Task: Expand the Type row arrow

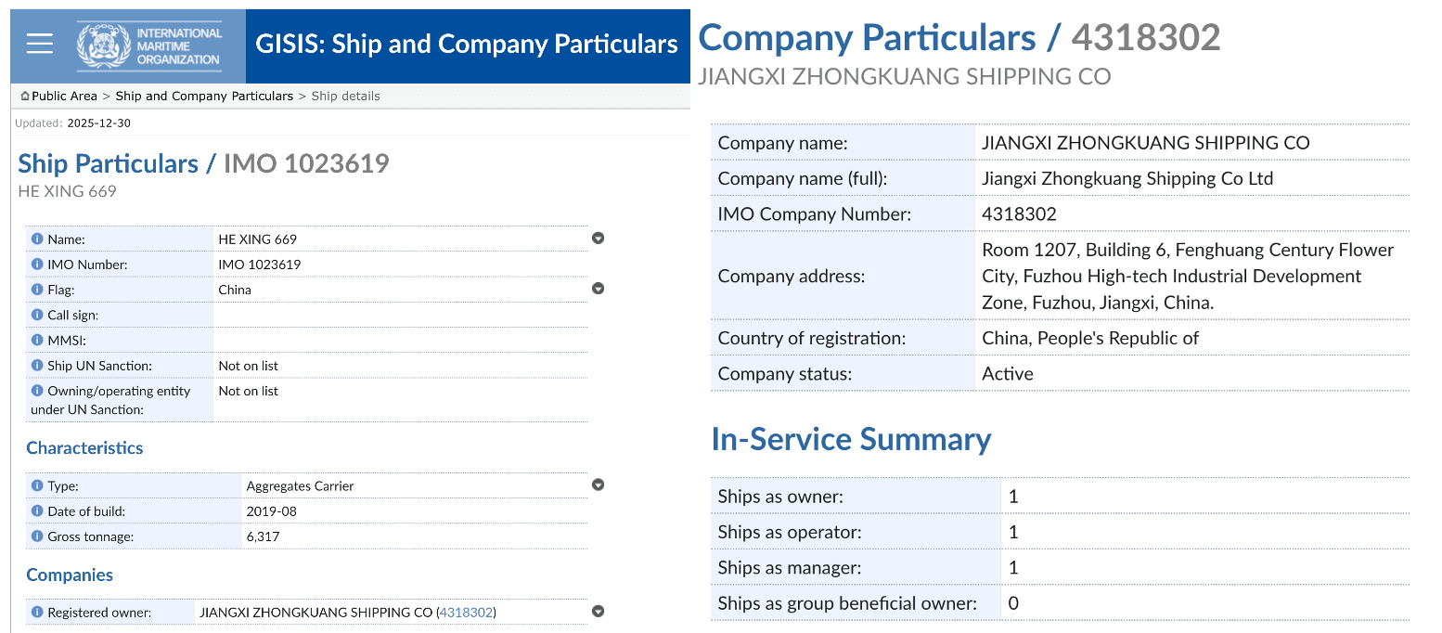Action: [598, 484]
